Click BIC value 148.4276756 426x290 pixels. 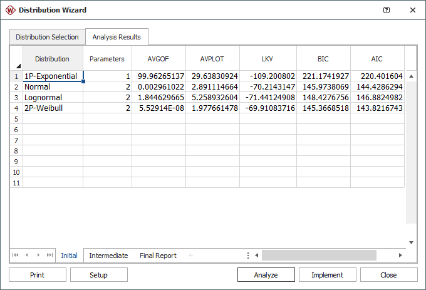pos(323,98)
